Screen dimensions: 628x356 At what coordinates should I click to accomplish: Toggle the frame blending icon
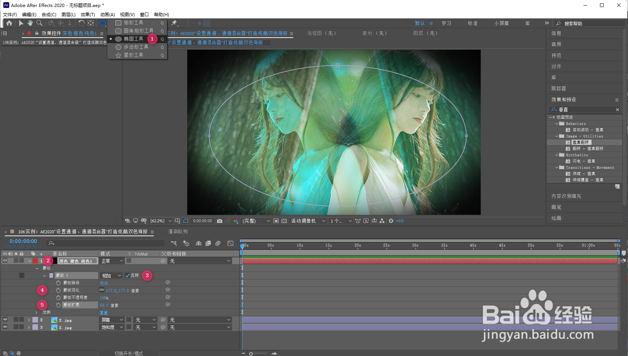(x=208, y=243)
